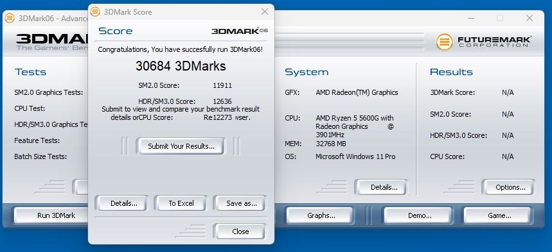Click AMD Ryzen 5 5600G CPU text

[x=355, y=126]
